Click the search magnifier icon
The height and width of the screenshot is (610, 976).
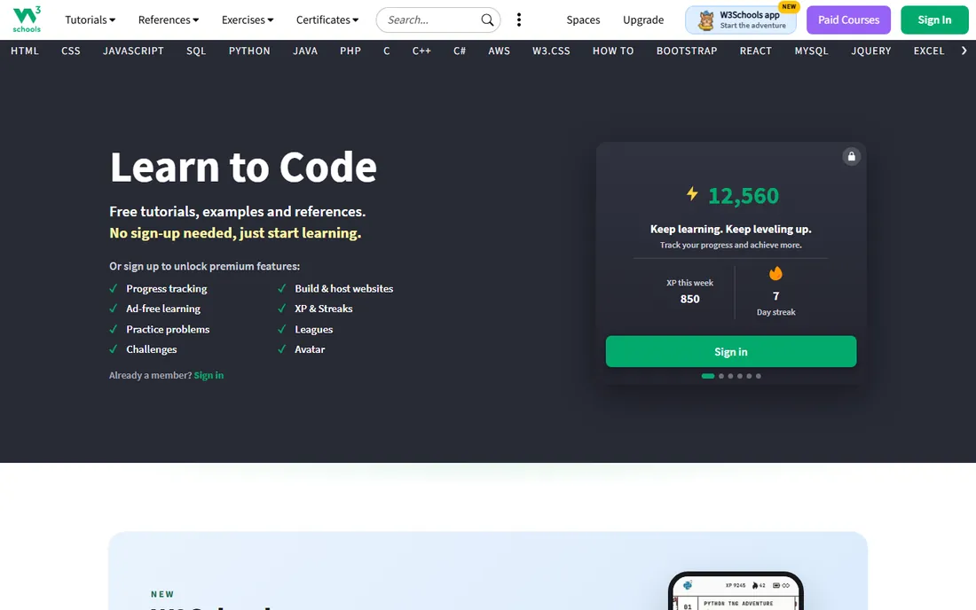[x=487, y=20]
